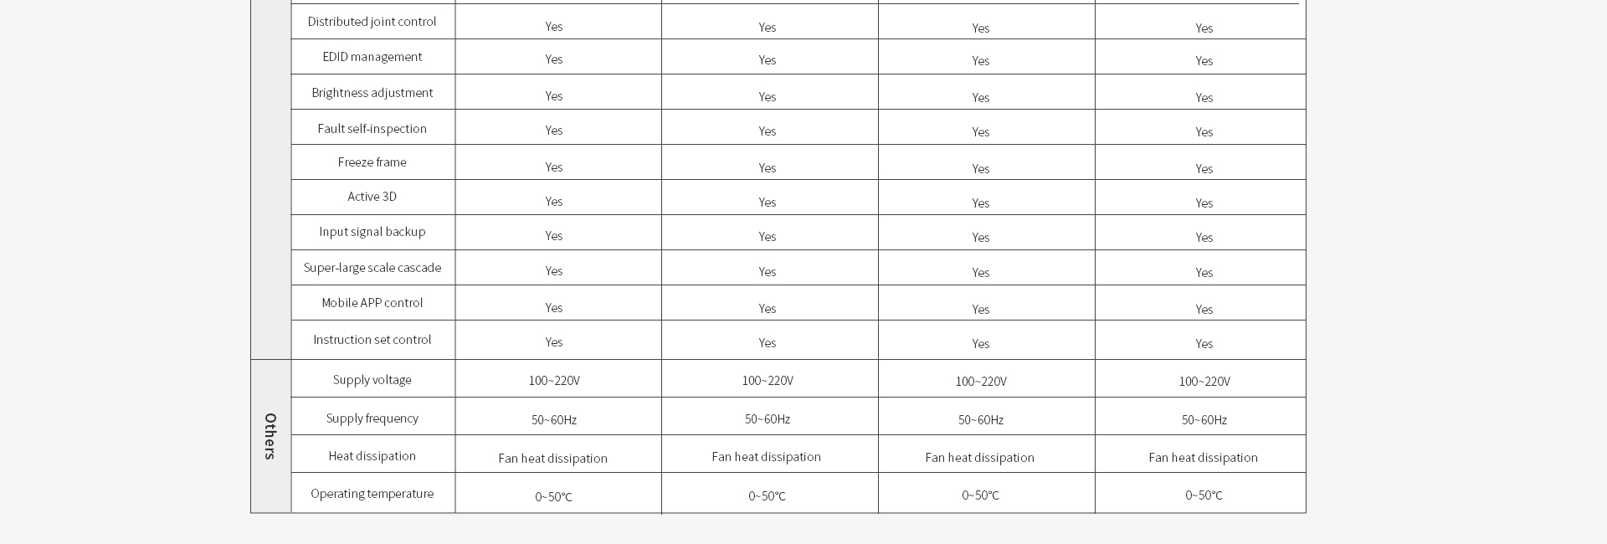The height and width of the screenshot is (544, 1607).
Task: Click the last column's "Fan heat dissipation" value
Action: 1203,458
